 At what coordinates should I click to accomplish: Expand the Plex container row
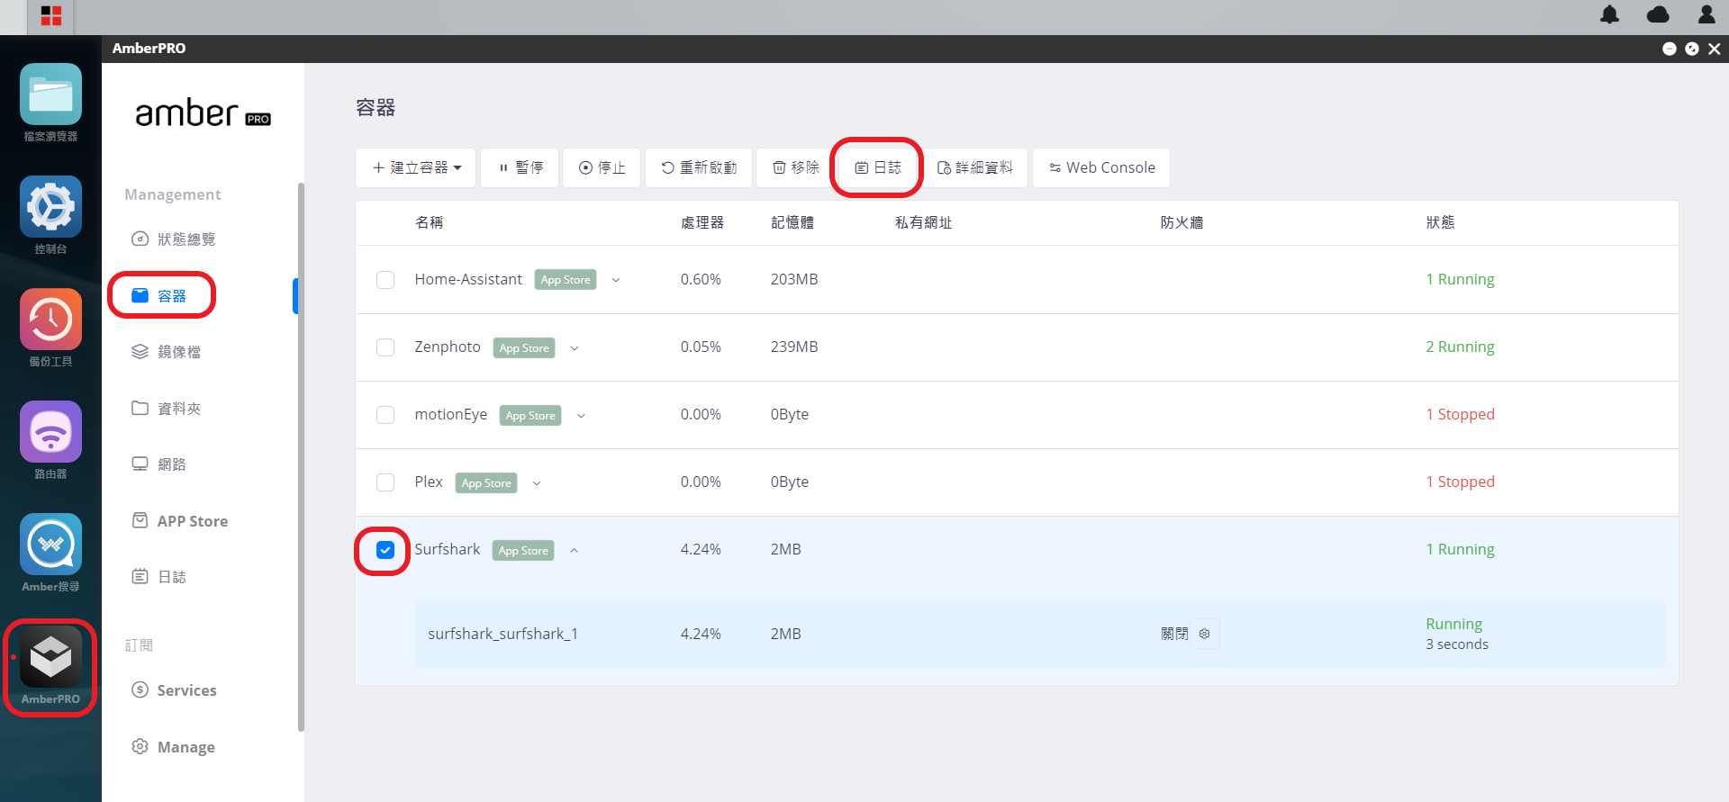click(x=537, y=483)
